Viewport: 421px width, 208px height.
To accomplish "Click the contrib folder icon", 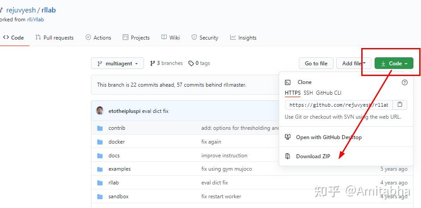I will (x=100, y=128).
